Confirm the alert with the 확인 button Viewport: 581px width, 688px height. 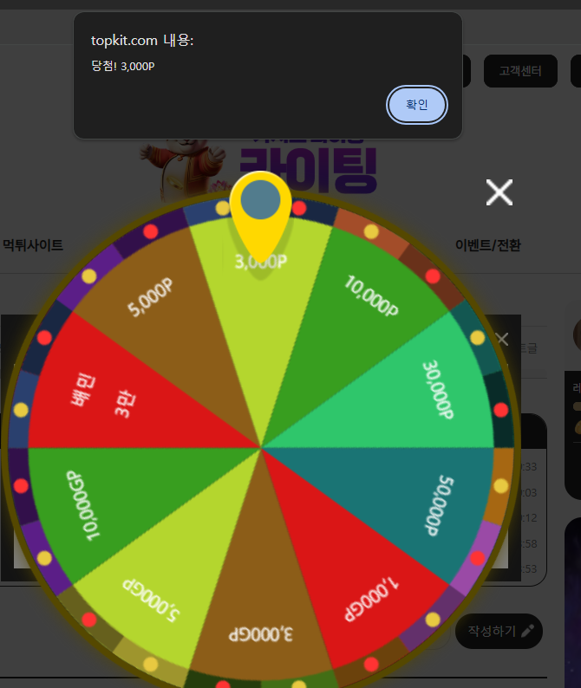pos(417,105)
